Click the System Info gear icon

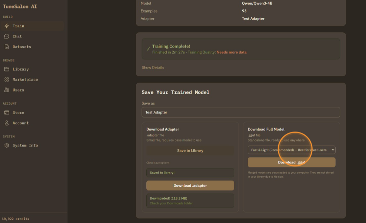(7, 146)
